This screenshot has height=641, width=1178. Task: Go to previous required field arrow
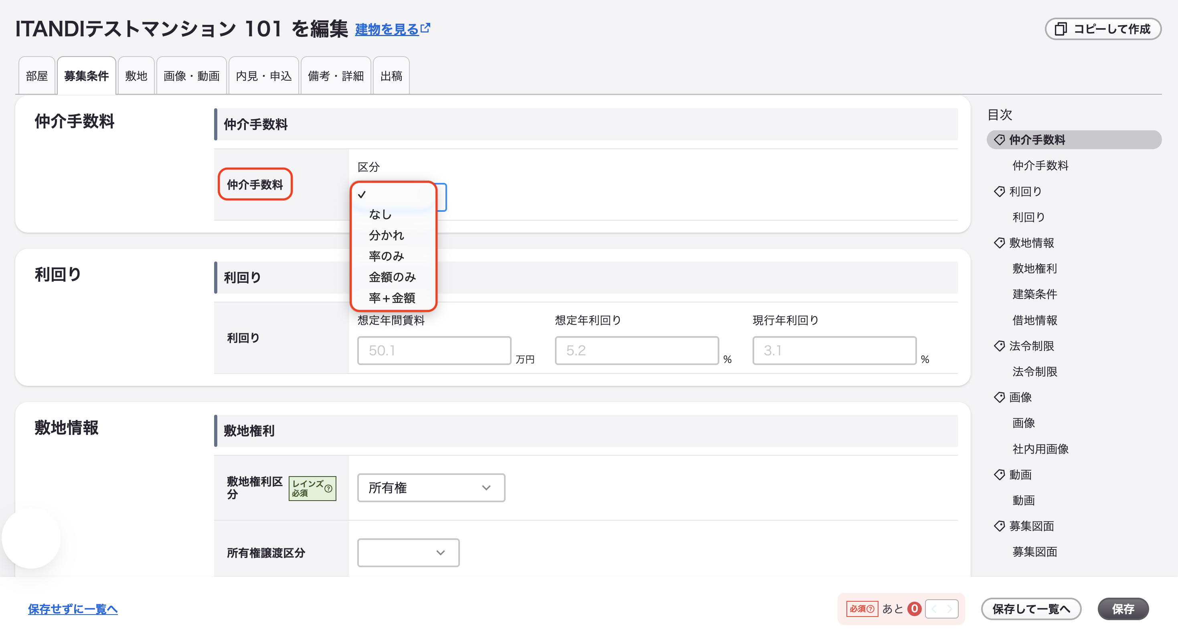coord(934,609)
